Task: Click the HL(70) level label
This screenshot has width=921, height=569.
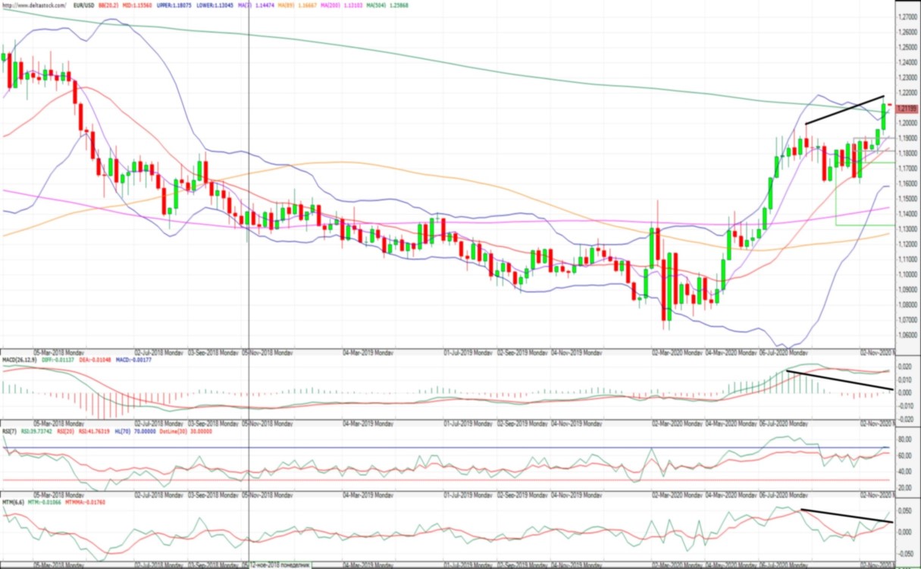Action: pos(124,431)
